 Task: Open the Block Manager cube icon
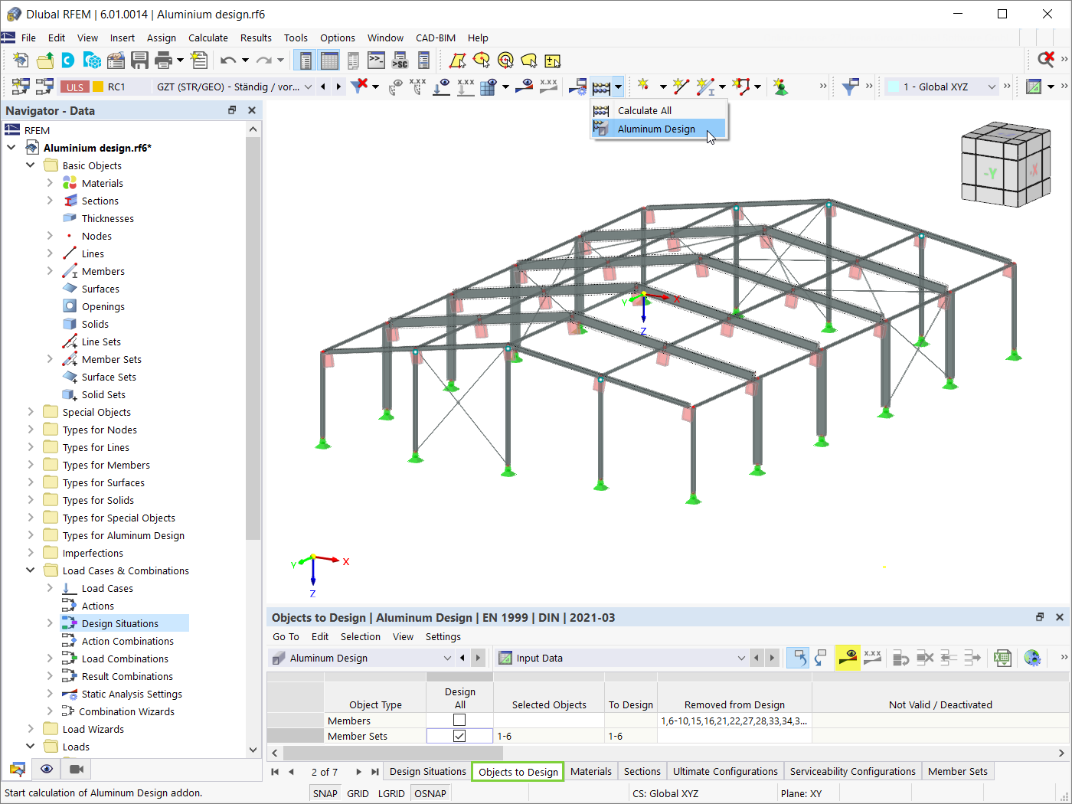click(x=93, y=60)
